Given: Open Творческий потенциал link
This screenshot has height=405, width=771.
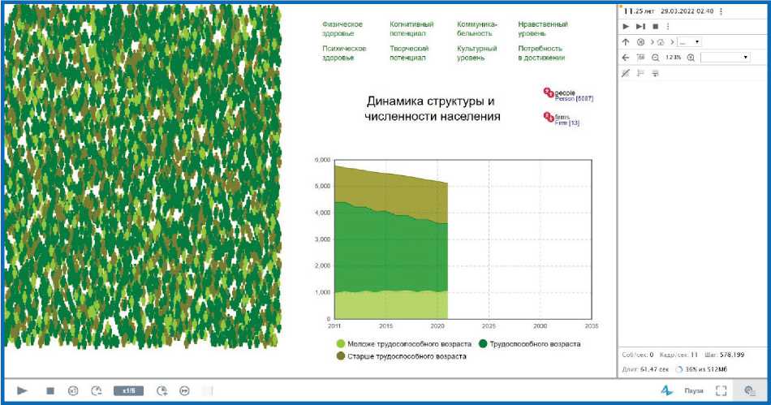Looking at the screenshot, I should point(409,53).
